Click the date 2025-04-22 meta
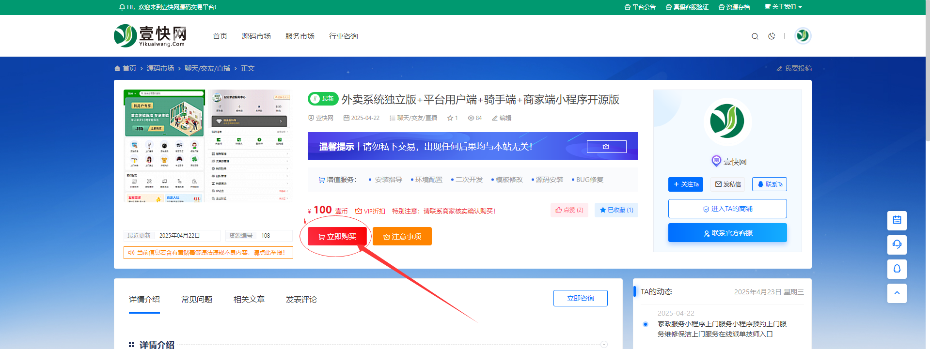This screenshot has height=349, width=930. [x=362, y=118]
